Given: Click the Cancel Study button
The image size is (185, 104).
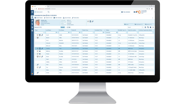Looking at the screenshot, I should pyautogui.click(x=67, y=18).
